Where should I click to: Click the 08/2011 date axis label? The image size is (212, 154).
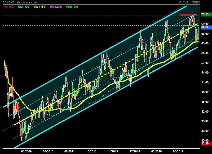click(x=69, y=151)
